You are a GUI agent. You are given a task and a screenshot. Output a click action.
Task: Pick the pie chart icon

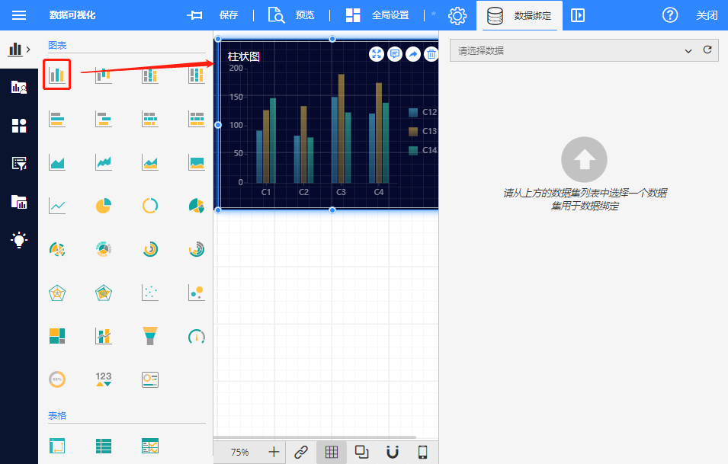click(x=104, y=206)
